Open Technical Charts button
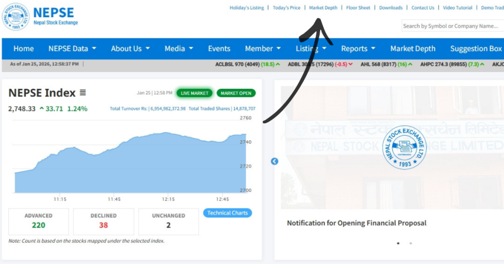 227,213
